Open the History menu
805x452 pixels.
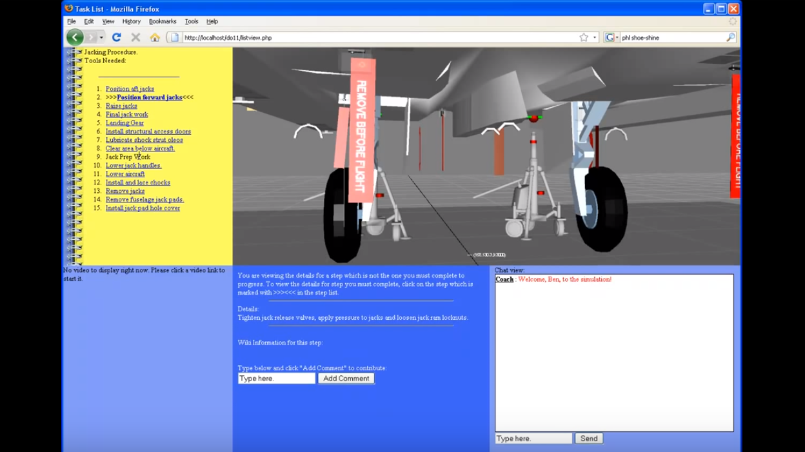click(132, 21)
